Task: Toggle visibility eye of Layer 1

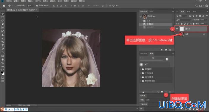Action: pyautogui.click(x=177, y=29)
